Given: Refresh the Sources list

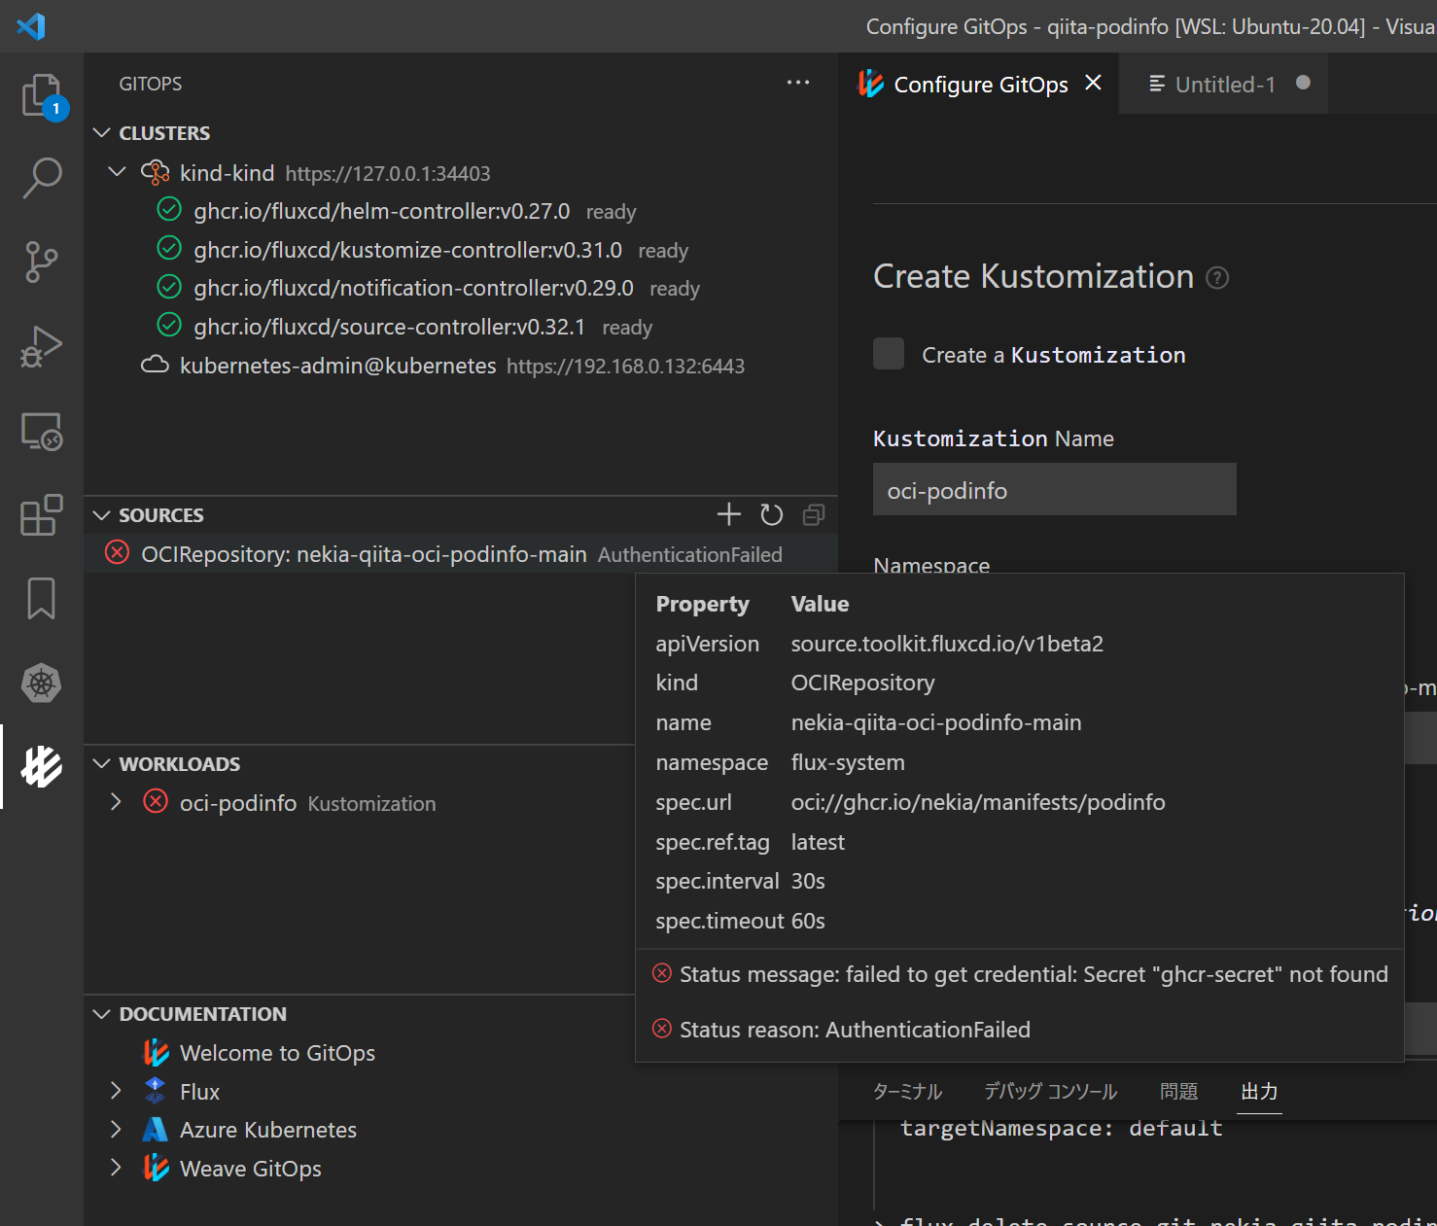Looking at the screenshot, I should pyautogui.click(x=772, y=514).
